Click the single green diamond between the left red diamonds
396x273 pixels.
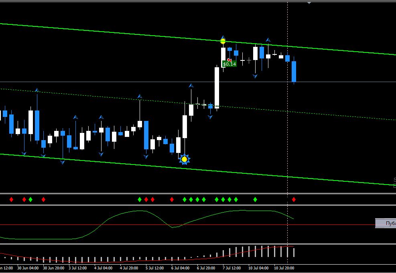(30, 200)
